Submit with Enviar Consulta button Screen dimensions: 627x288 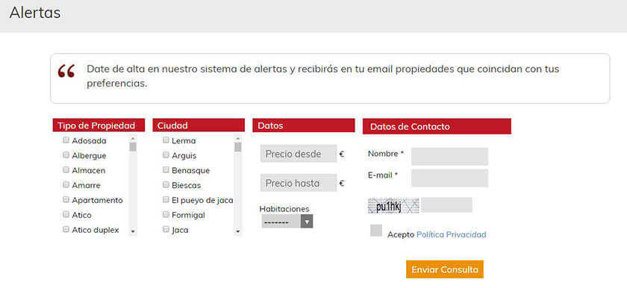click(x=445, y=269)
